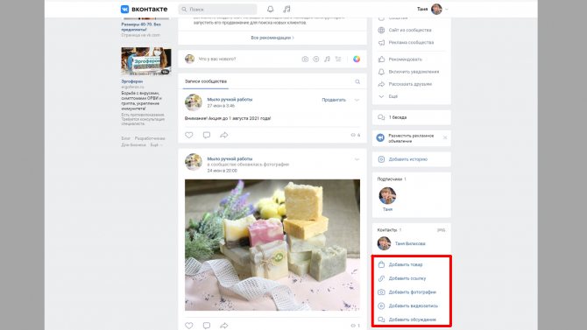Share the 27 июн post with arrow icon
Viewport: 587px width, 330px height.
224,135
